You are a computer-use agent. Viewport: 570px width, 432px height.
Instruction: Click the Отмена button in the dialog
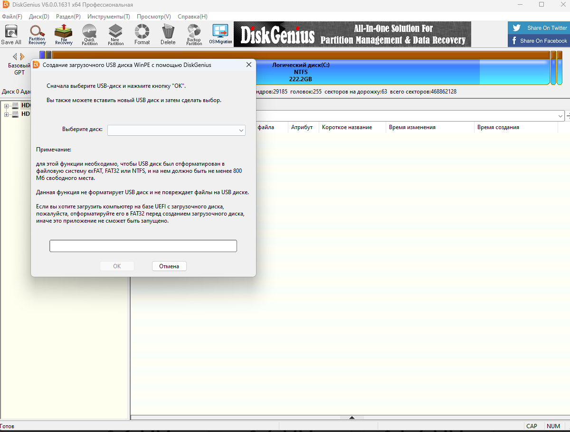coord(169,266)
